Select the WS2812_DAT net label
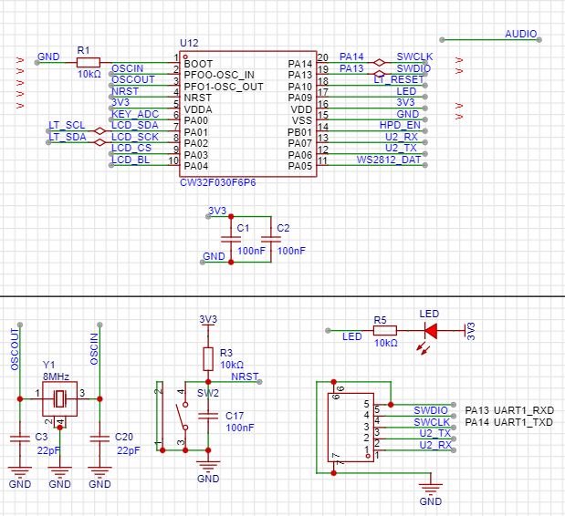 point(390,160)
